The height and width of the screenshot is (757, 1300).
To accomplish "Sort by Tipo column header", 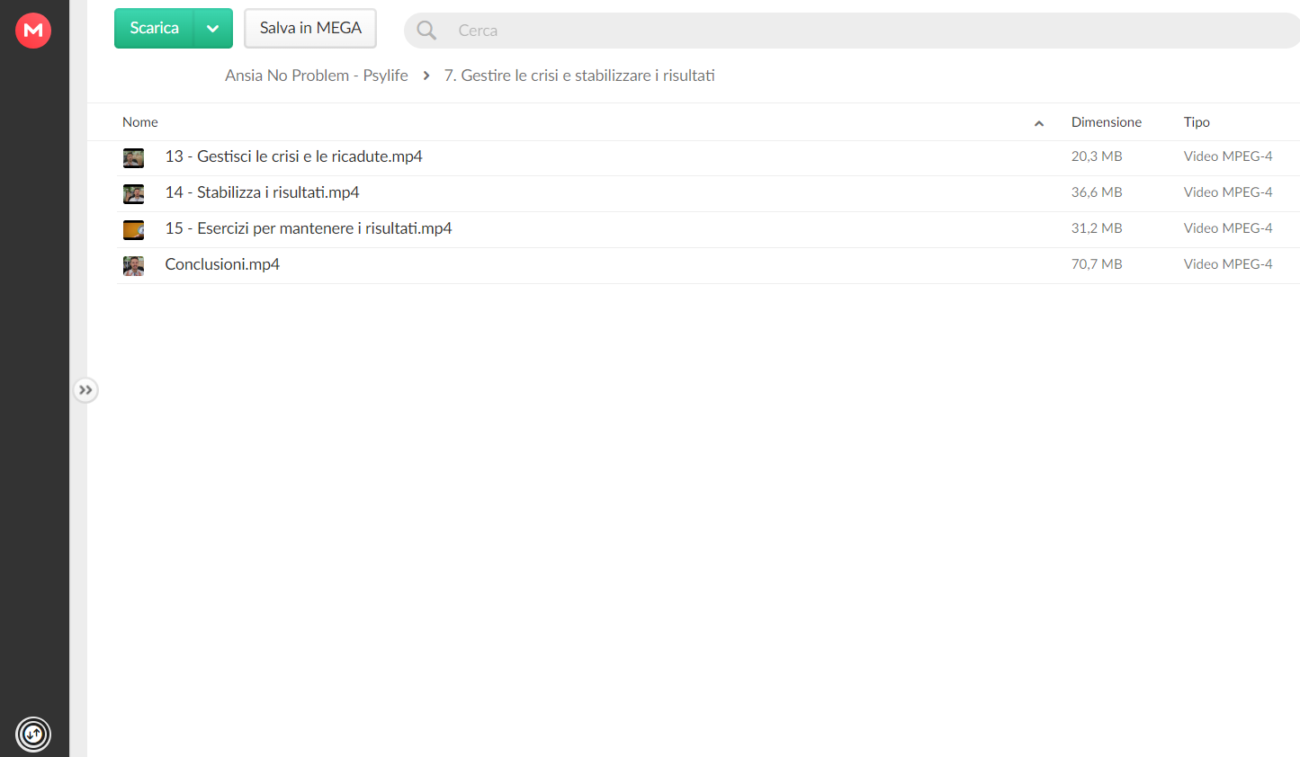I will click(1197, 122).
